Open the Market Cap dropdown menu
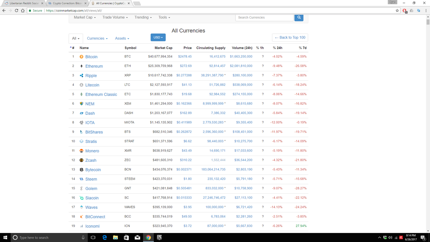Viewport: 430px width, 242px height. click(85, 17)
